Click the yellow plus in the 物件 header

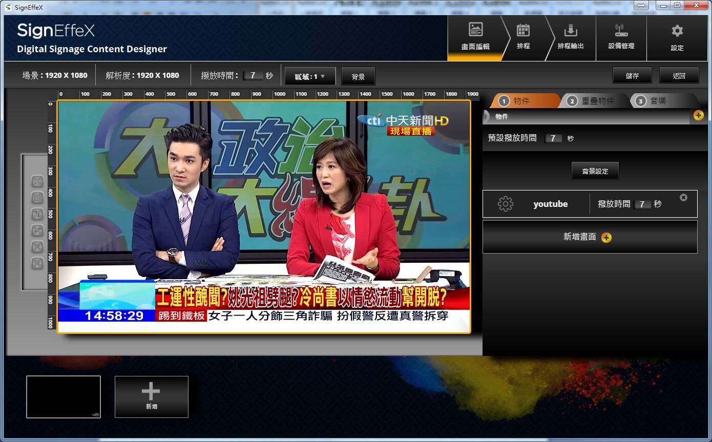698,116
